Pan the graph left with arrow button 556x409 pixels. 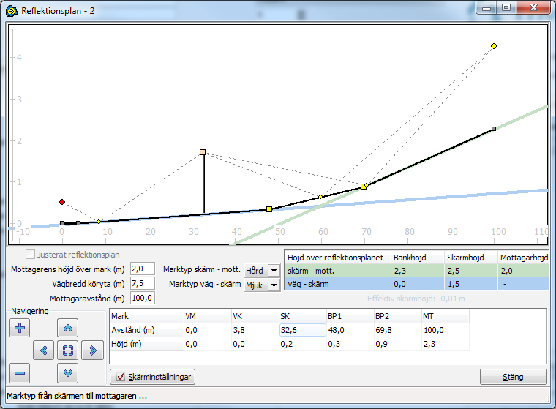pos(44,350)
